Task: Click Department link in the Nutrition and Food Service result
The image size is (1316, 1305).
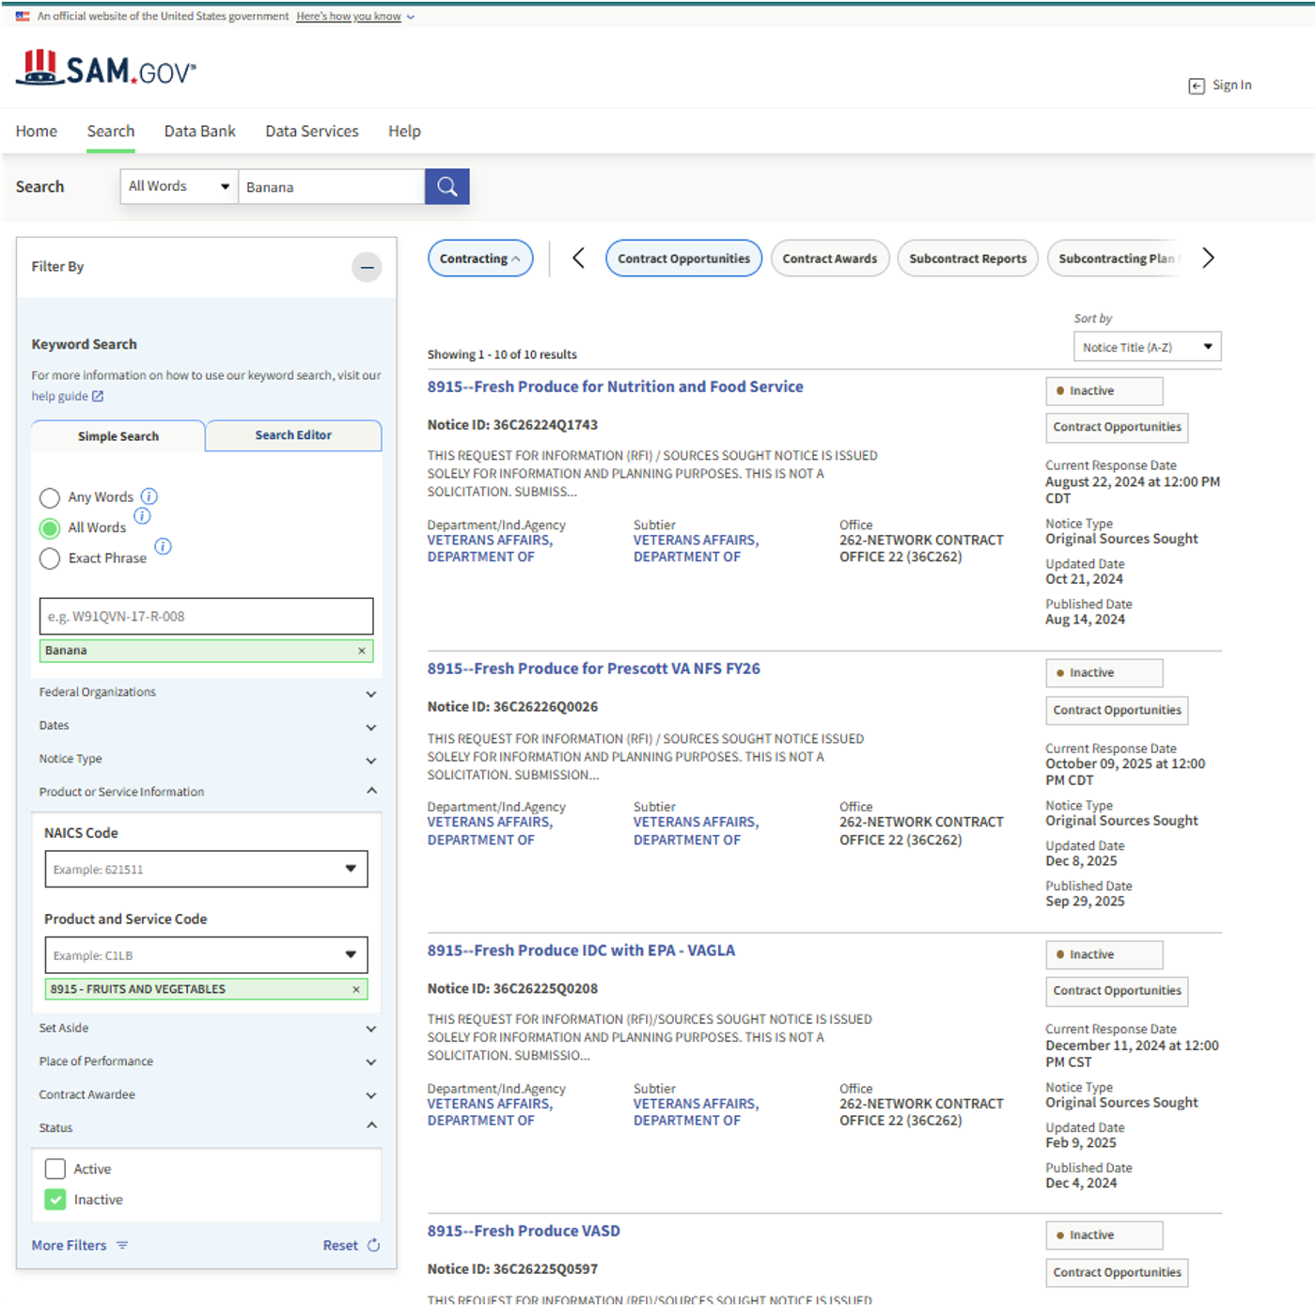Action: point(490,548)
